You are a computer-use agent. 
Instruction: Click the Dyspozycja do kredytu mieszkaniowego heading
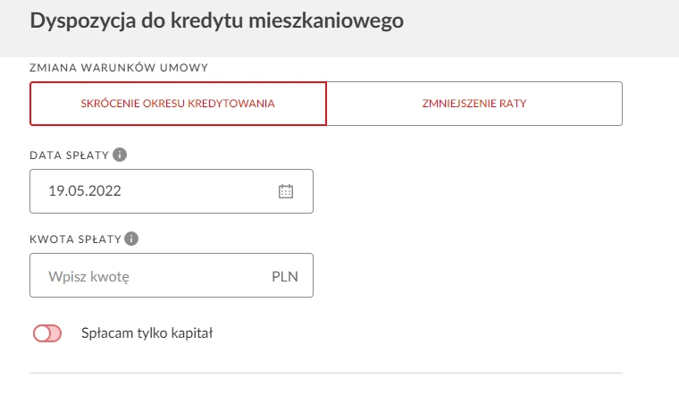click(216, 21)
